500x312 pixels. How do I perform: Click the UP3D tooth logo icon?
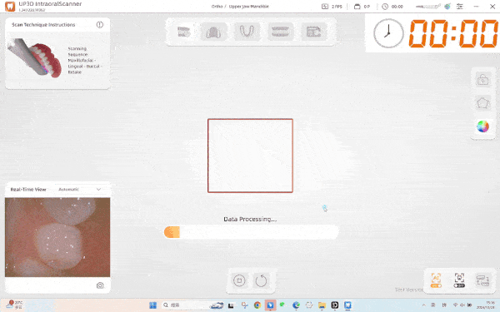click(10, 6)
